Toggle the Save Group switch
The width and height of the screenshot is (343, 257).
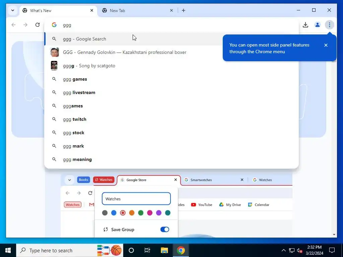165,229
